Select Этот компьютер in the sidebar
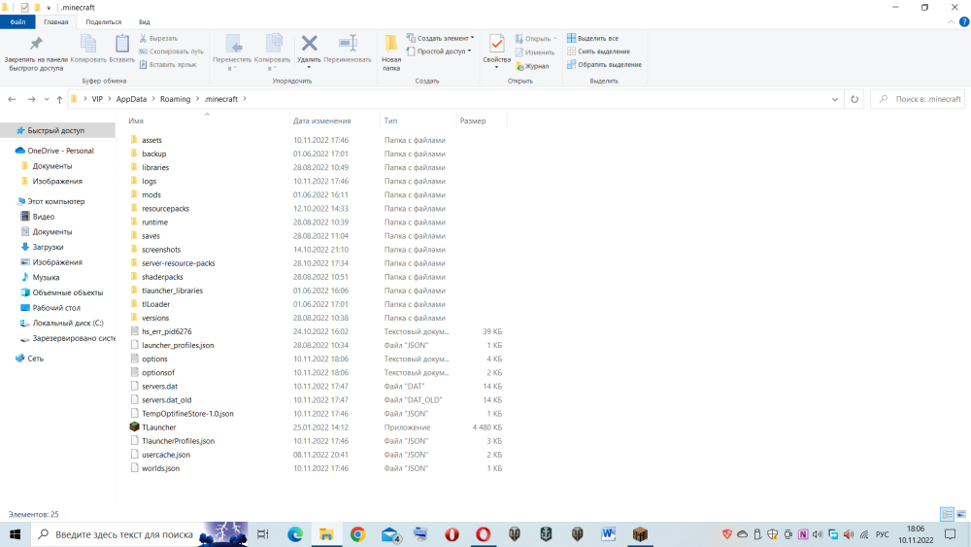Viewport: 971px width, 547px height. click(x=55, y=201)
